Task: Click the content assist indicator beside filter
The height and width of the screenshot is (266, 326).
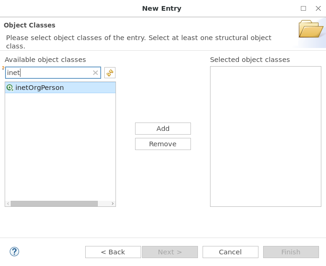Action: click(3, 68)
